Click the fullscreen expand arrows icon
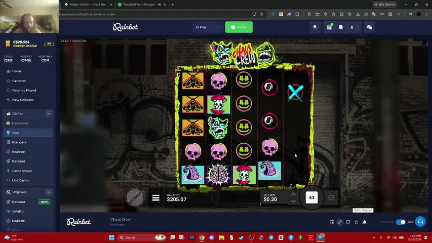Viewport: 432px width, 243px height. pyautogui.click(x=340, y=222)
